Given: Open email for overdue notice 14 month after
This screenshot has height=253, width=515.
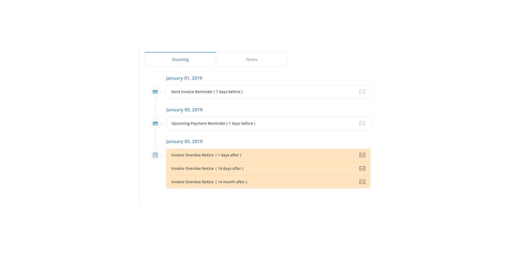Looking at the screenshot, I should [362, 182].
